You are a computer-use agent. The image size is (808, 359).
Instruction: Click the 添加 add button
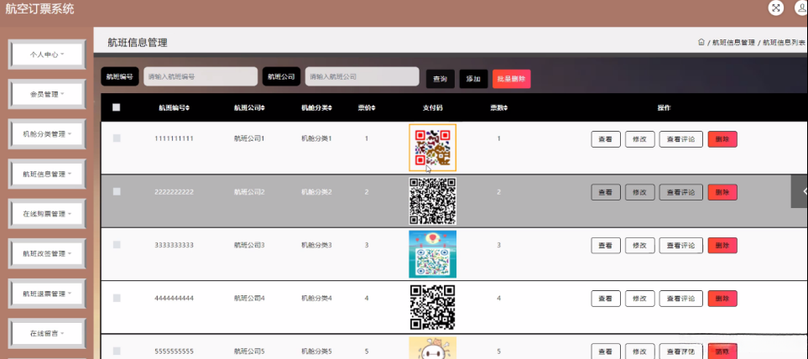[473, 79]
